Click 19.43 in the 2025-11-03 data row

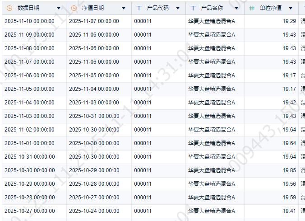click(x=289, y=116)
